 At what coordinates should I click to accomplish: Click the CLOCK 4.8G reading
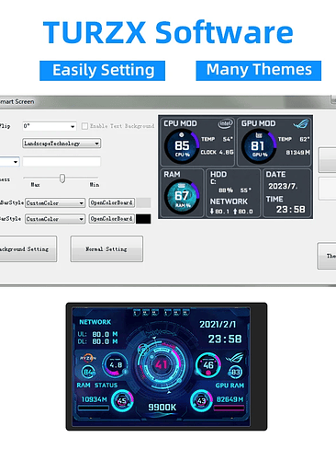(217, 152)
